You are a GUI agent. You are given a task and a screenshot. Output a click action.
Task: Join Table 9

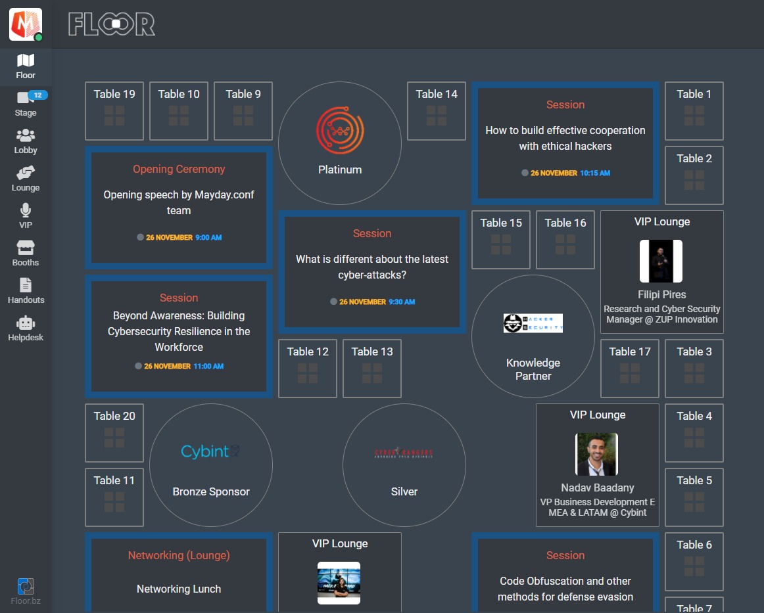click(243, 111)
